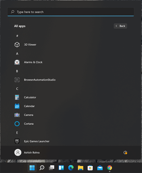Select the letter B section header

coord(17,71)
